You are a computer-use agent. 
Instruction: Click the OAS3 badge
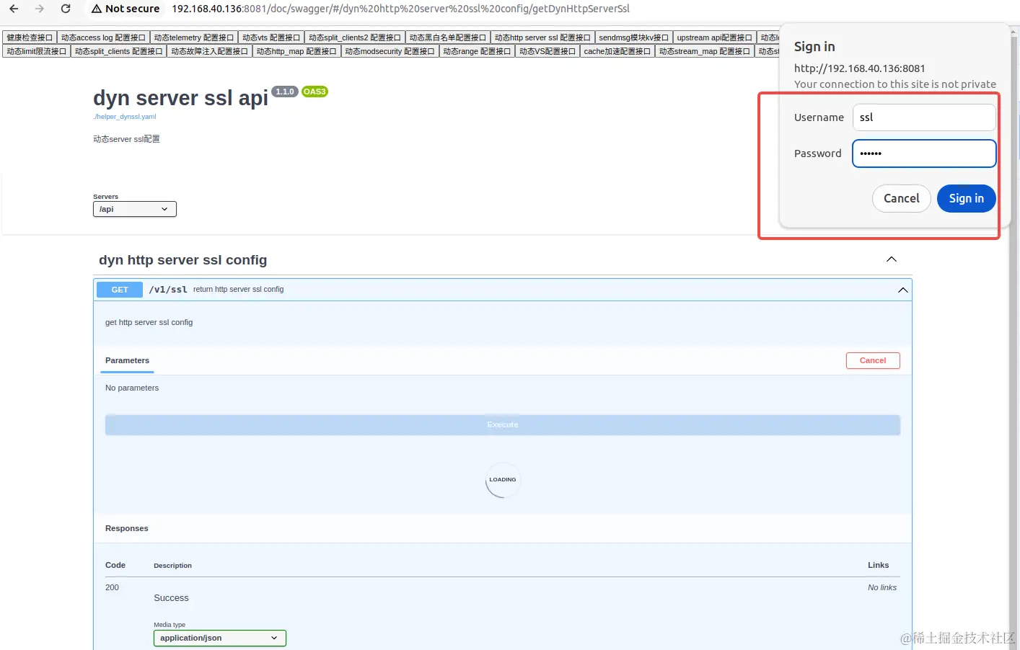tap(315, 92)
